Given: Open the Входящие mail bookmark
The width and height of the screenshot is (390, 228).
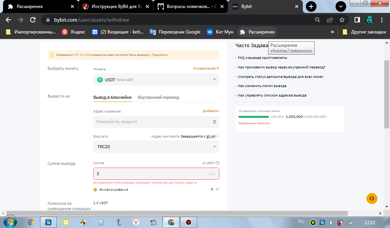Looking at the screenshot, I should point(118,32).
